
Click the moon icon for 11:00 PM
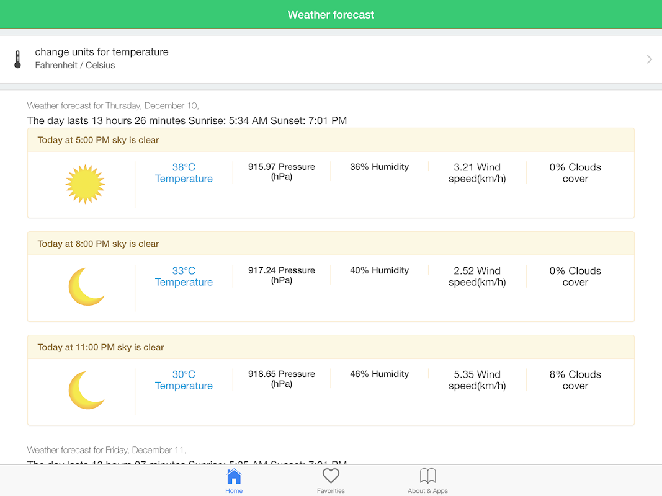pyautogui.click(x=86, y=391)
